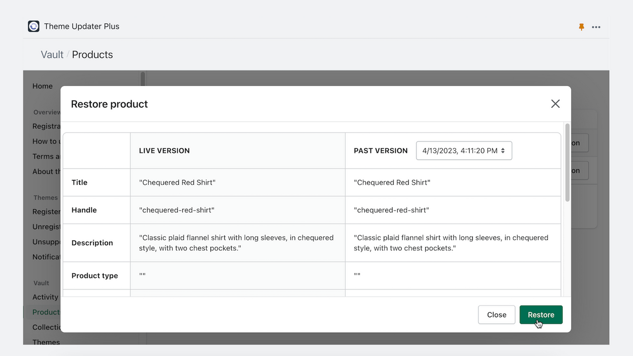Close the Restore product dialog with X
The height and width of the screenshot is (356, 633).
tap(555, 104)
